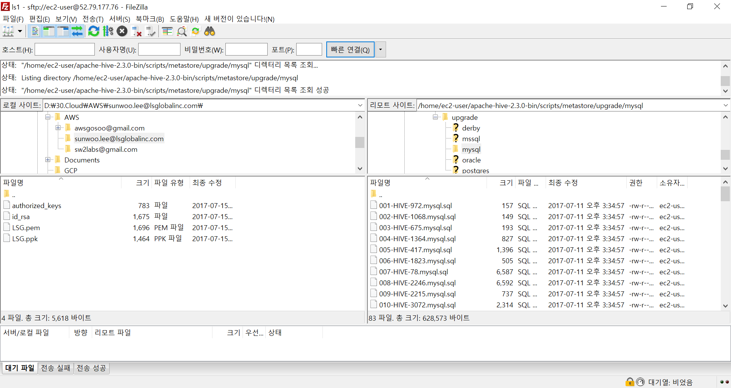731x388 pixels.
Task: Select sw2labs@gmail.com folder
Action: 106,149
